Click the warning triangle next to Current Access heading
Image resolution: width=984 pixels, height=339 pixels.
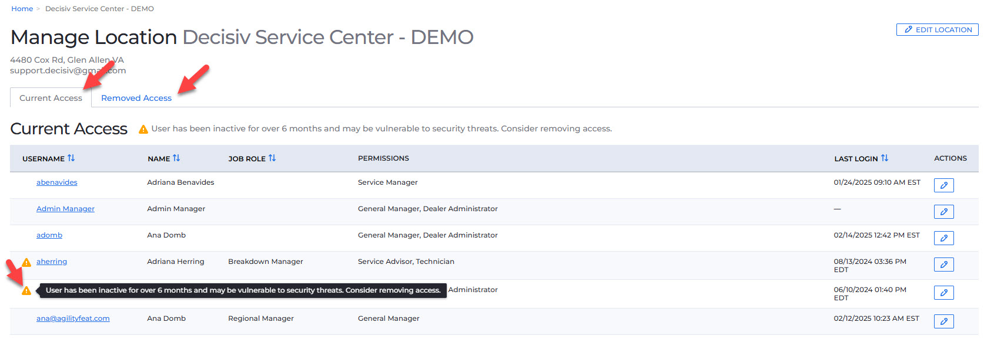click(143, 129)
